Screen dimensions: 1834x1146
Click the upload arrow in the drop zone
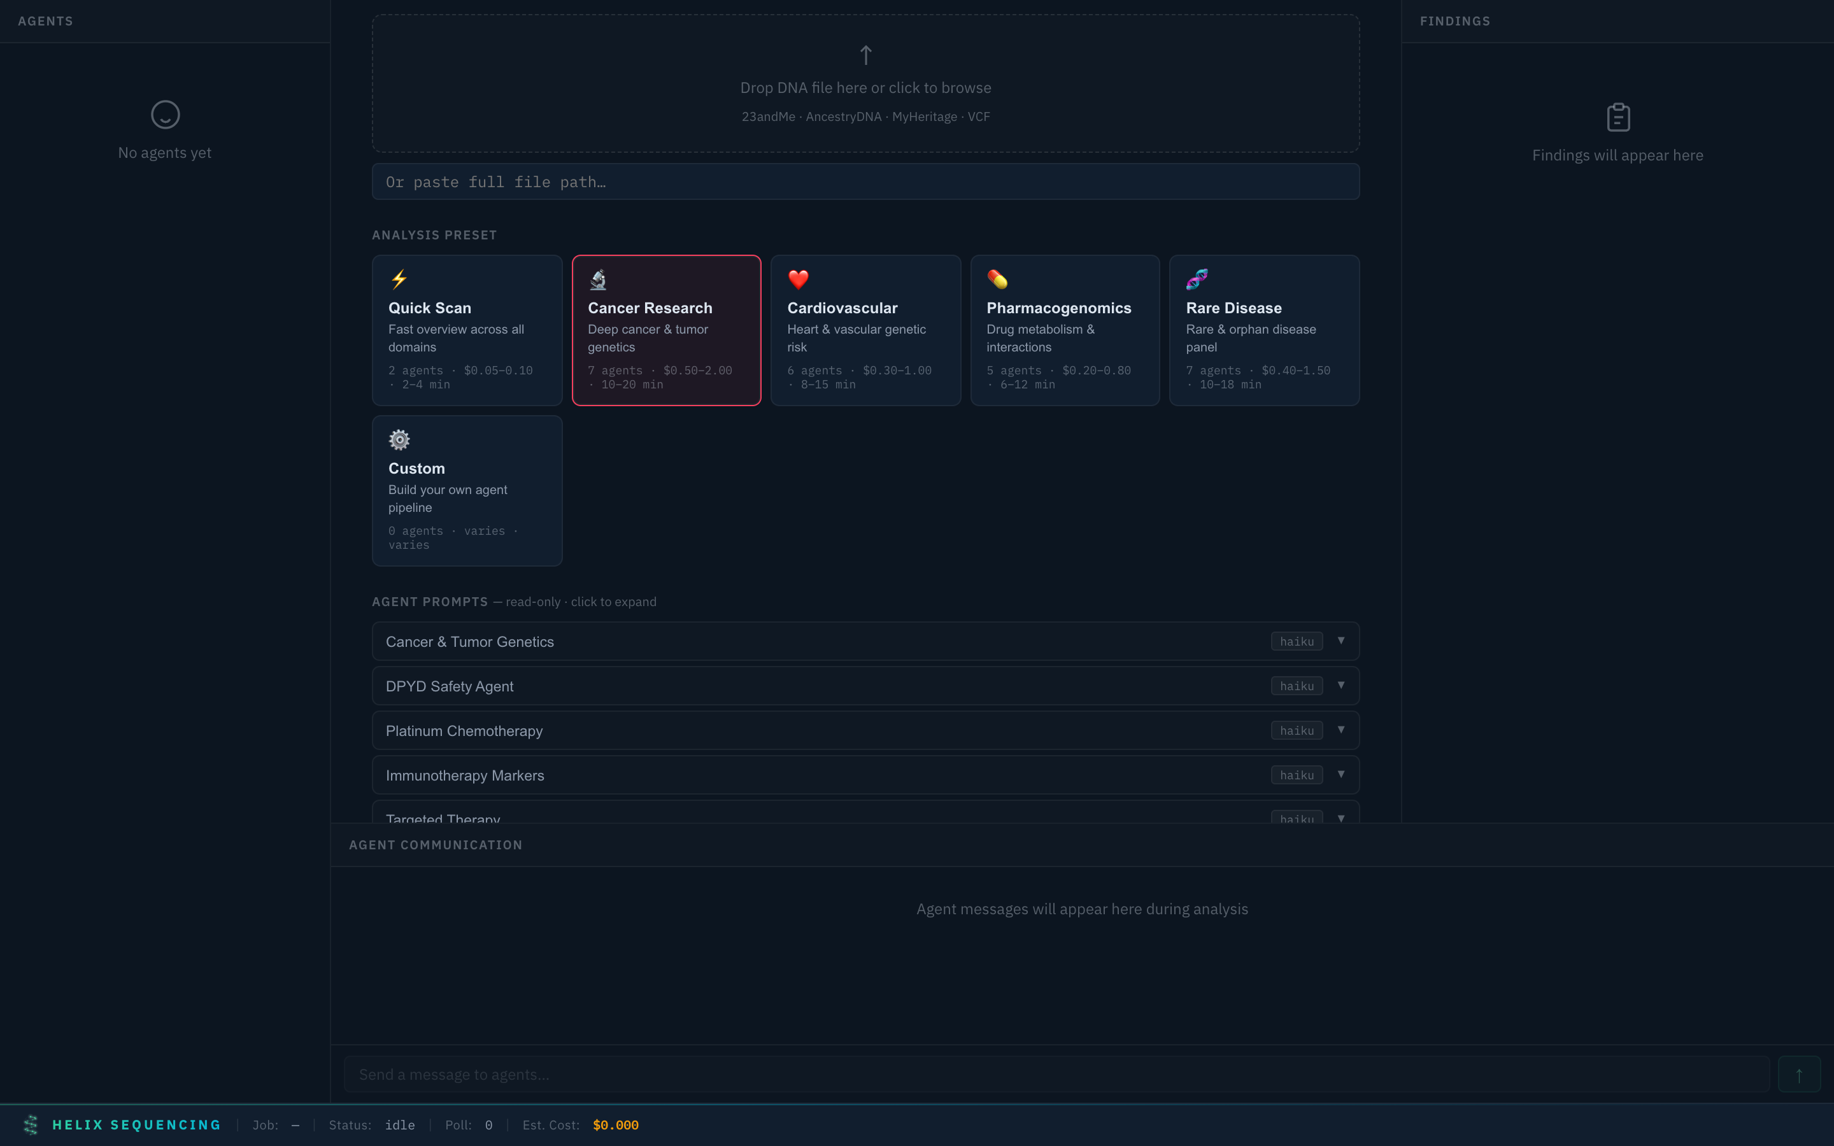[865, 55]
